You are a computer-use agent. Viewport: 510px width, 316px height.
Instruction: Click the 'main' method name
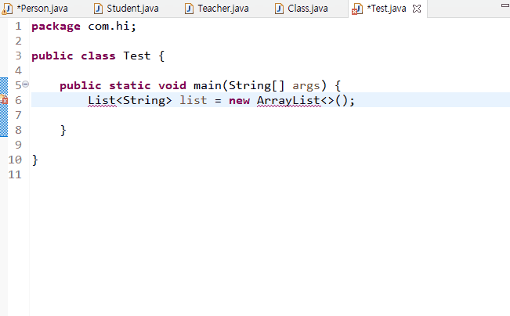coord(208,85)
